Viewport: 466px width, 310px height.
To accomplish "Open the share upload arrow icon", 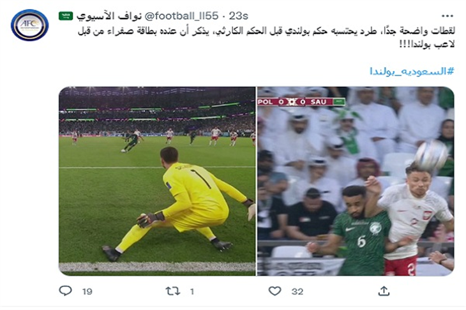I will tap(384, 291).
